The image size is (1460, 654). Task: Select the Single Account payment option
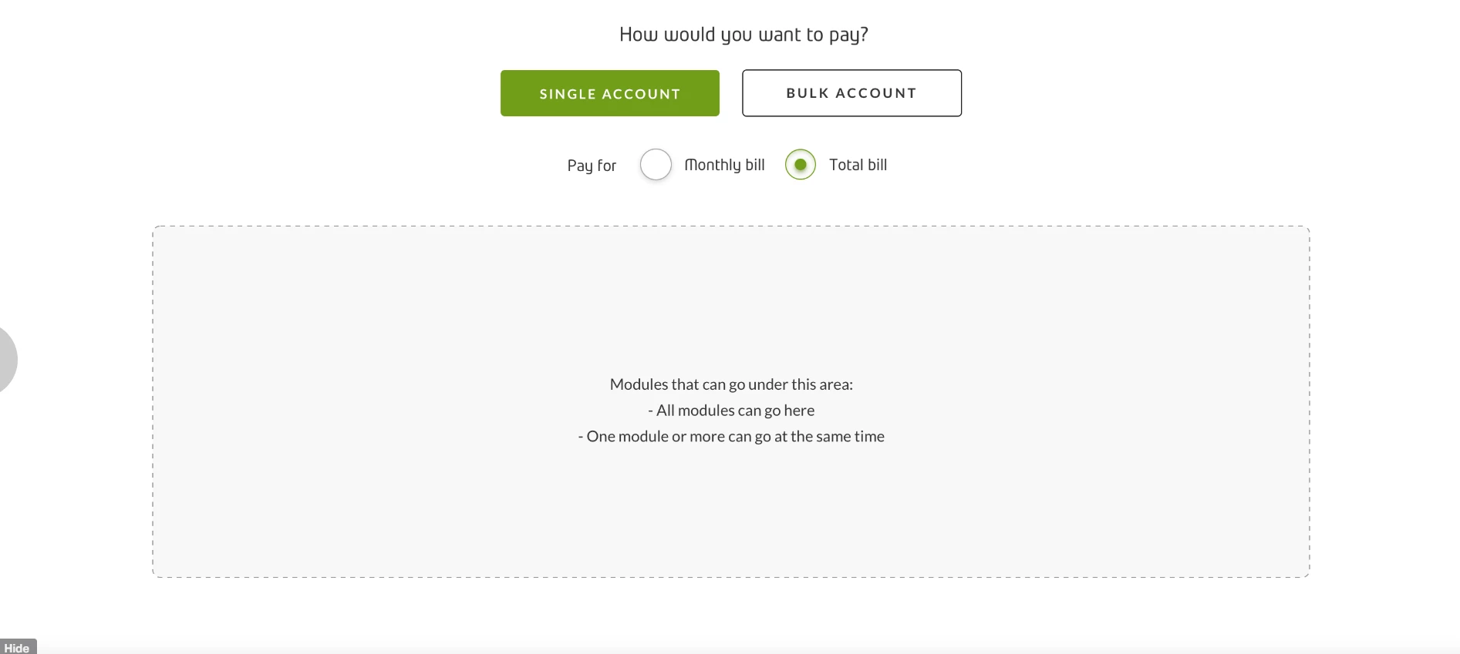tap(609, 93)
